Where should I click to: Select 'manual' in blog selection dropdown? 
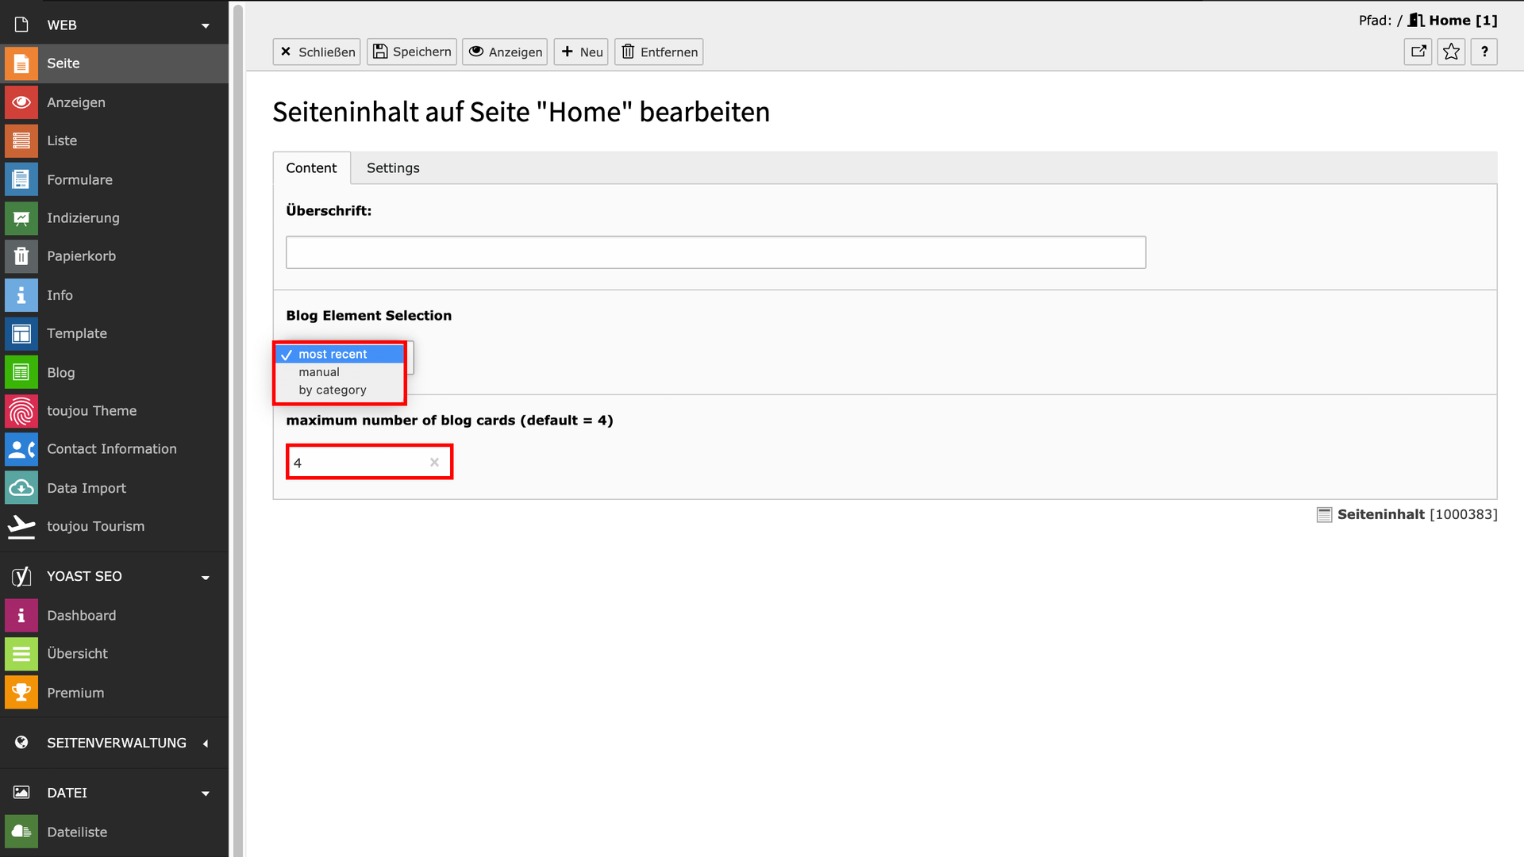(x=319, y=372)
